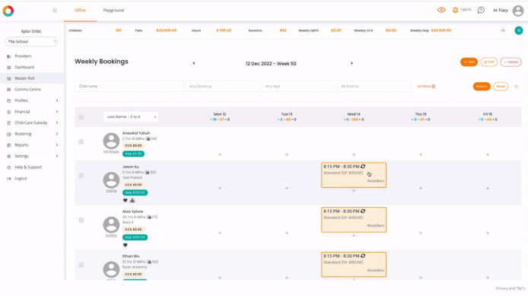
Task: Expand the Rostering sidebar menu
Action: (32, 134)
